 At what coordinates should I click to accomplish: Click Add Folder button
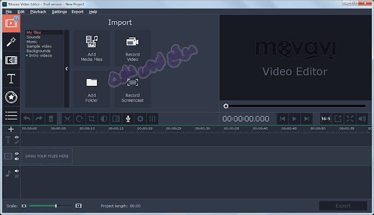(92, 89)
